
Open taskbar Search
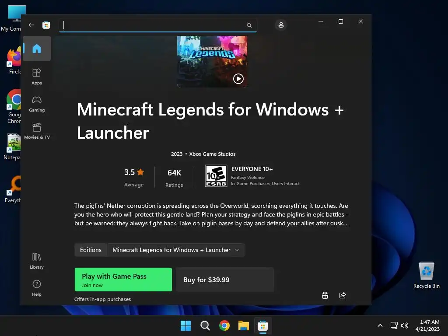point(205,325)
